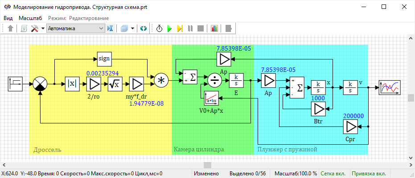Click the horizontal scrollbar thumb below the canvas
Viewport: 415px width, 178px height.
click(207, 165)
